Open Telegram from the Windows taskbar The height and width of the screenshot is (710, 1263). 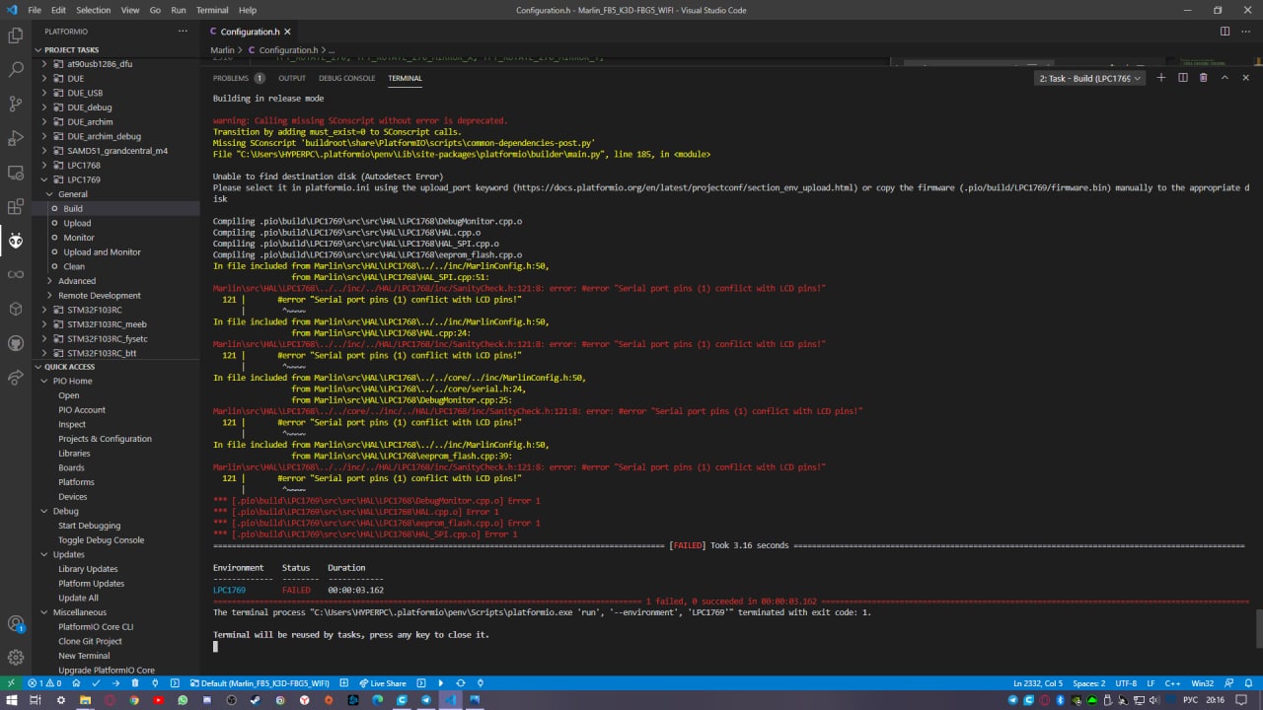[x=426, y=700]
